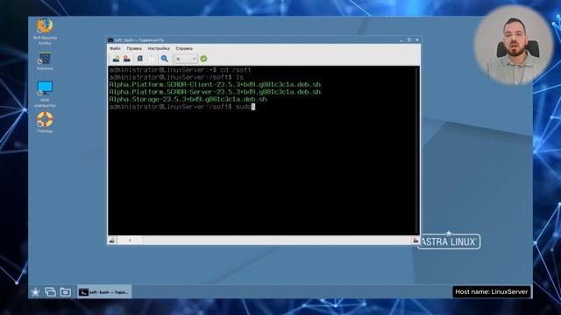The image size is (561, 315).
Task: Click the new tab toolbar icon
Action: click(x=116, y=59)
